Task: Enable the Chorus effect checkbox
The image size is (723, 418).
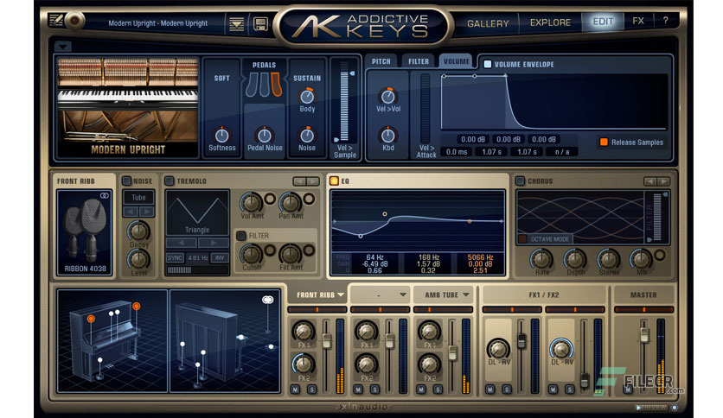Action: 520,180
